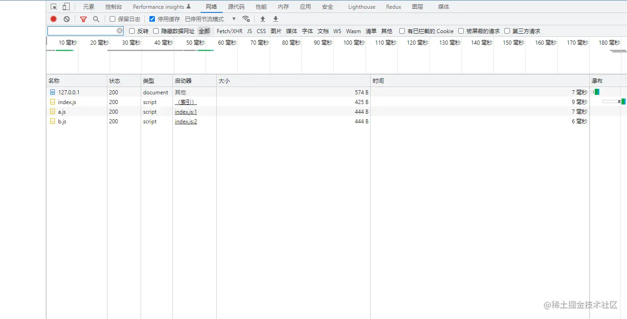The height and width of the screenshot is (319, 627).
Task: Click the script icon beside b.js
Action: [x=53, y=121]
